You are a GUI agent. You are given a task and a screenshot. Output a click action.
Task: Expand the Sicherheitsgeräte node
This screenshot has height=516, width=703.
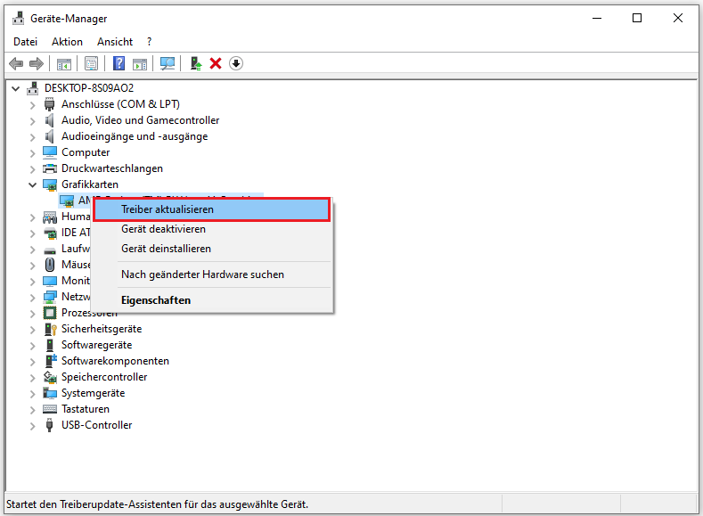click(32, 330)
